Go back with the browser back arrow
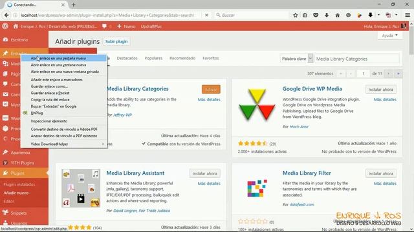The width and height of the screenshot is (414, 232). point(6,15)
